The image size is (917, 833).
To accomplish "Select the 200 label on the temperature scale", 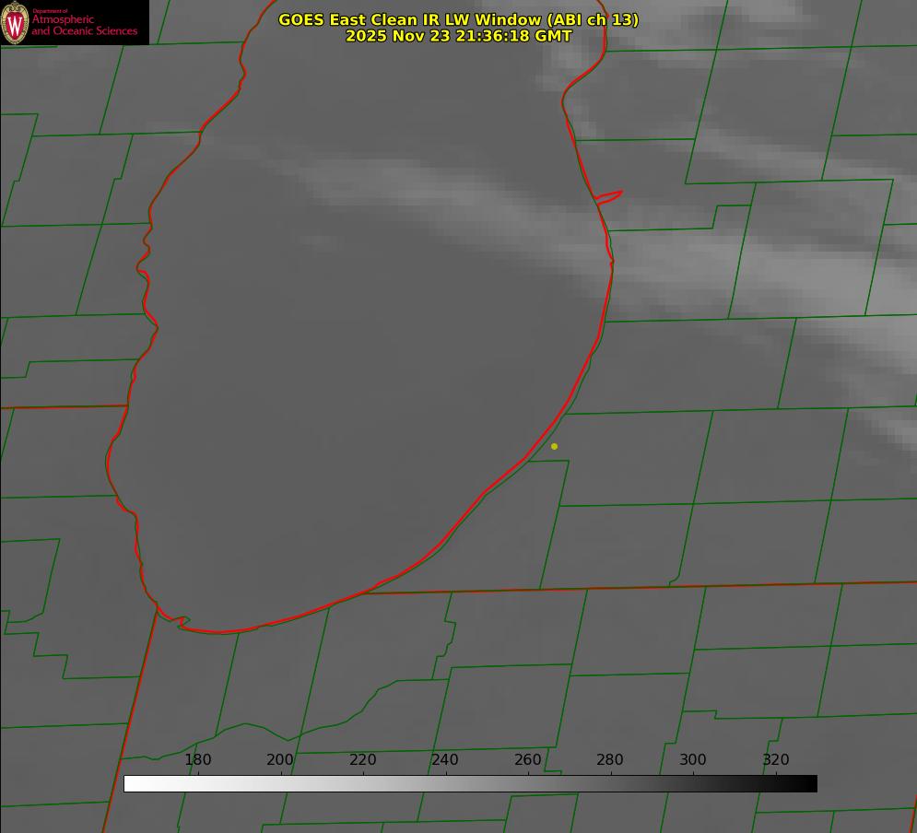I will (x=280, y=760).
